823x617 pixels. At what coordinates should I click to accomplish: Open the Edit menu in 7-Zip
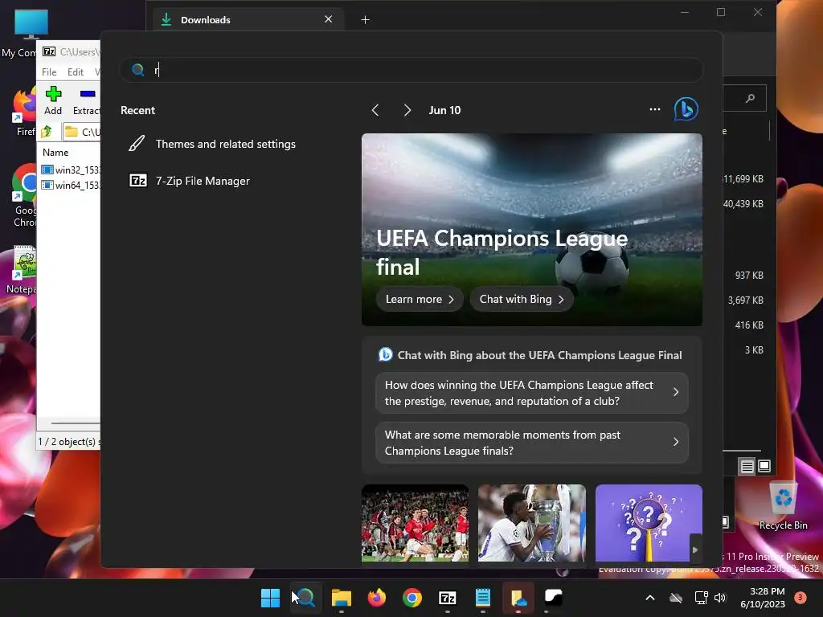tap(75, 72)
